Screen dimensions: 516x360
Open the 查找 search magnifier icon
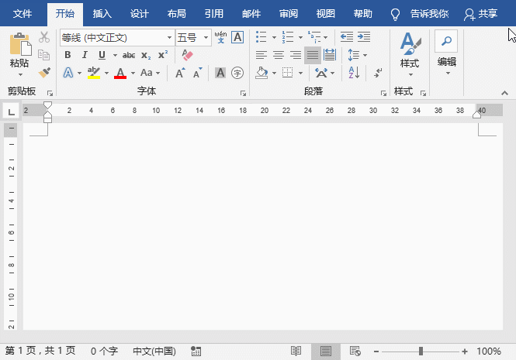pyautogui.click(x=446, y=41)
